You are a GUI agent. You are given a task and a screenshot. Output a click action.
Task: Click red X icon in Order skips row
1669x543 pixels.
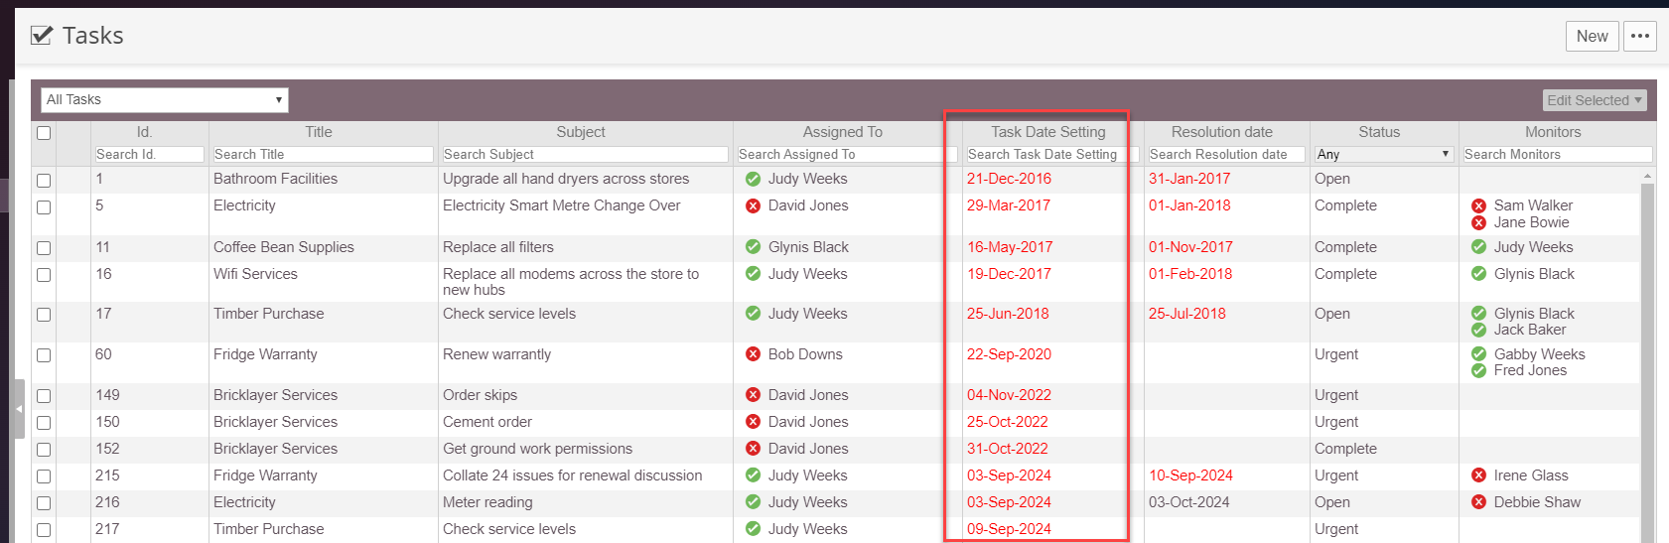click(x=753, y=395)
